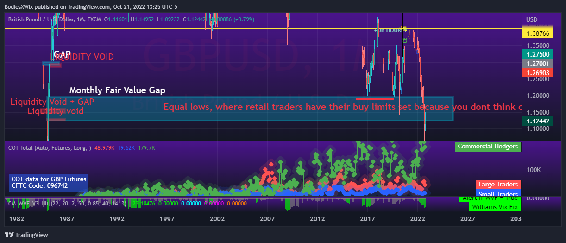Image resolution: width=566 pixels, height=243 pixels.
Task: Click the gray 1.27001 price label
Action: point(538,64)
